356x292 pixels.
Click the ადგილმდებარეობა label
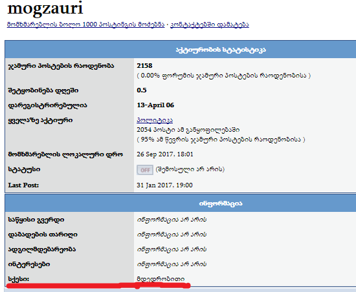point(42,249)
